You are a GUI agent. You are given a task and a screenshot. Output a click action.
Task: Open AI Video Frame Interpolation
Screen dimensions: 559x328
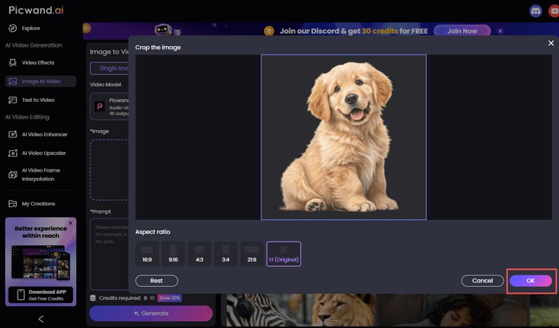pyautogui.click(x=41, y=174)
